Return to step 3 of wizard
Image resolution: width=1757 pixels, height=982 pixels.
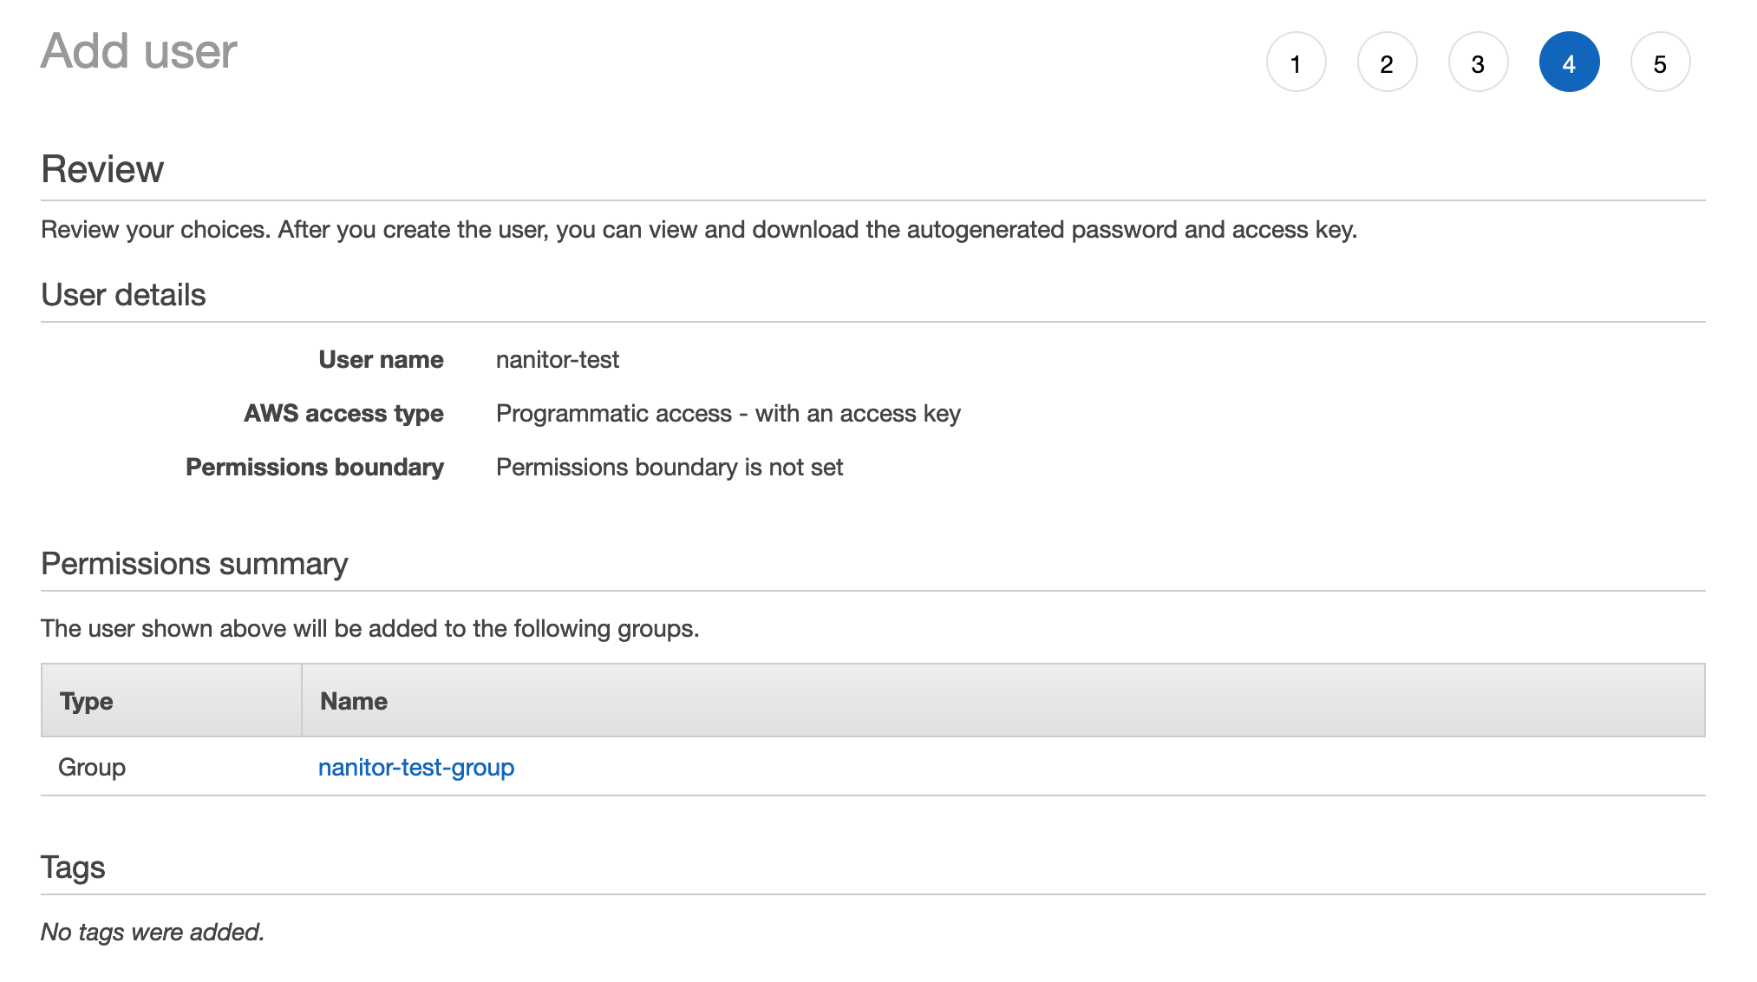tap(1478, 62)
